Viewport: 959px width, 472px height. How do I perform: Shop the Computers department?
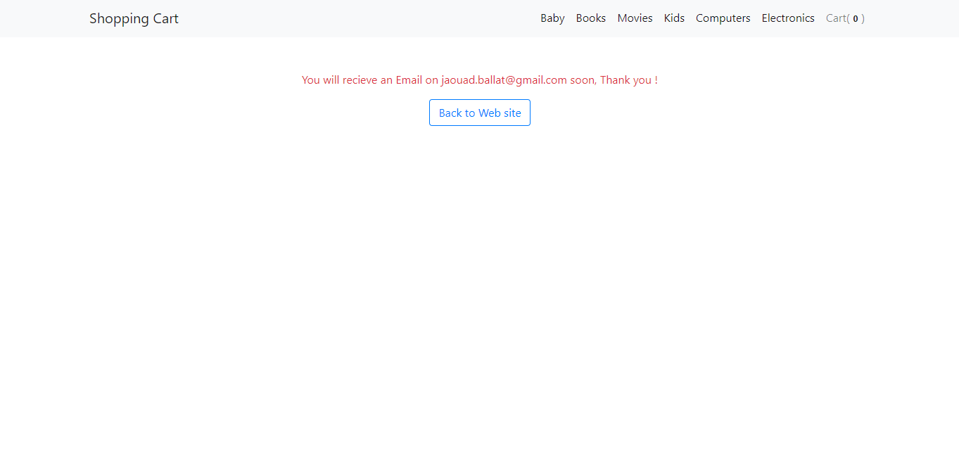click(x=723, y=18)
